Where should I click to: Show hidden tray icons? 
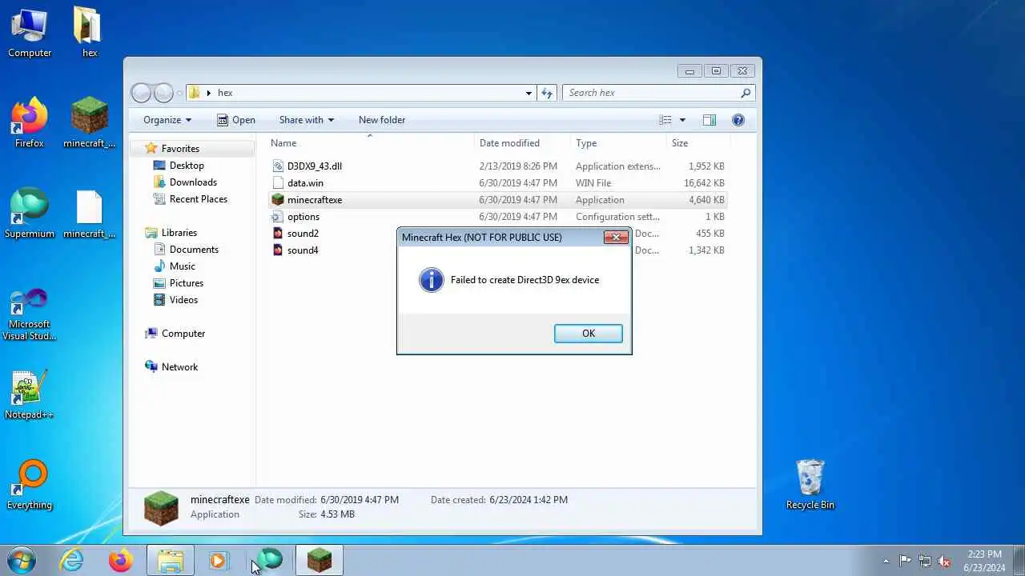886,561
